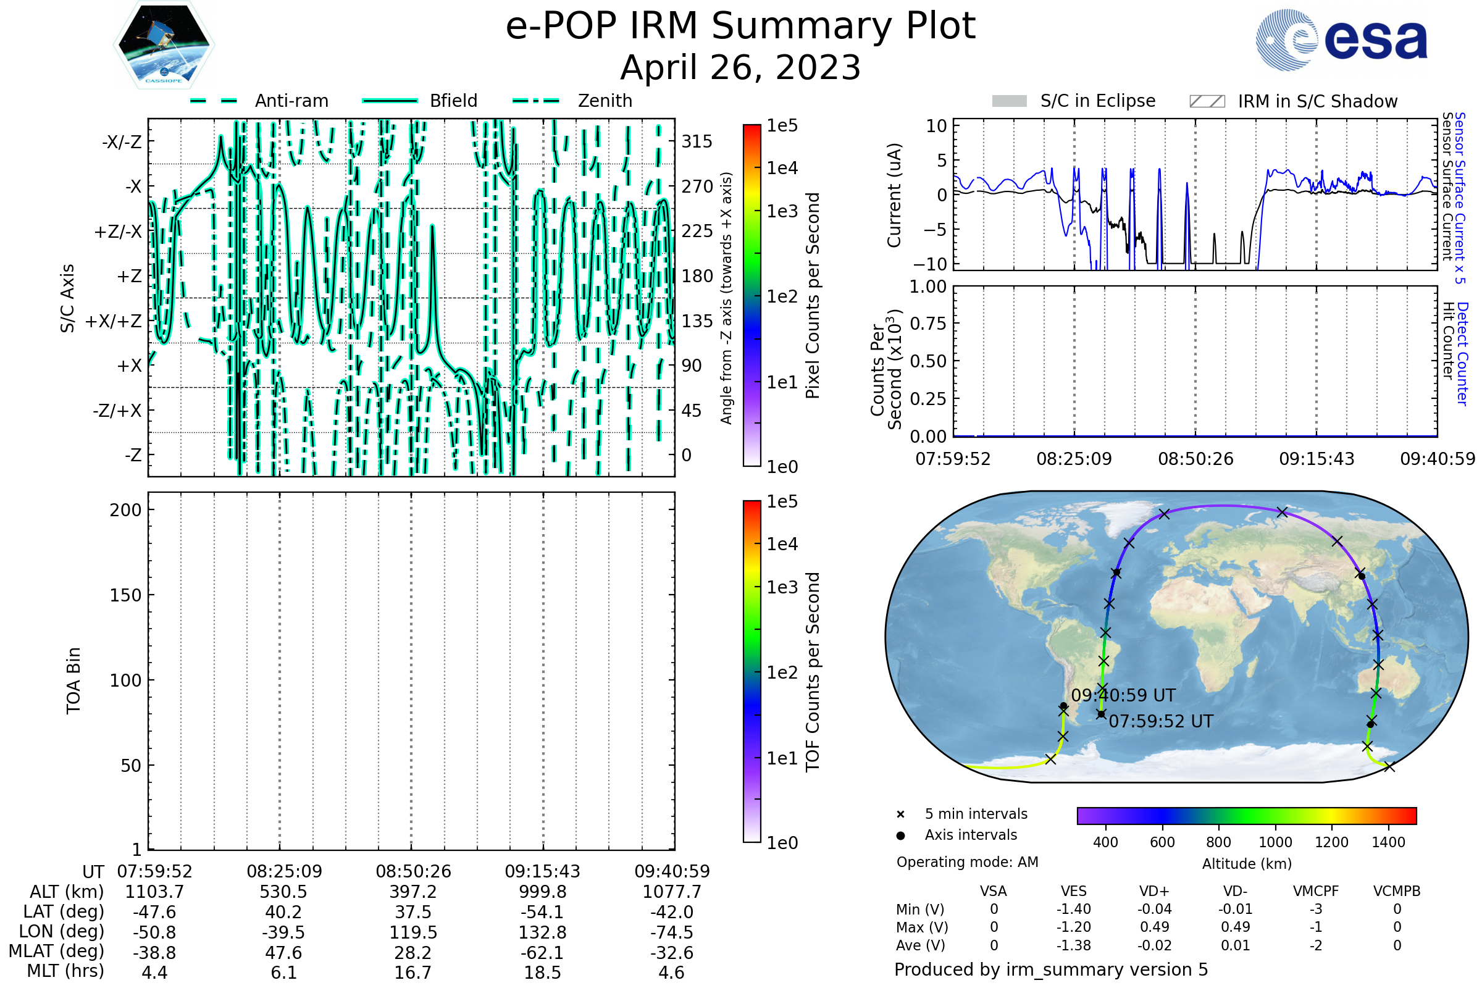Click the April 26, 2023 date heading
1482x988 pixels.
click(740, 67)
